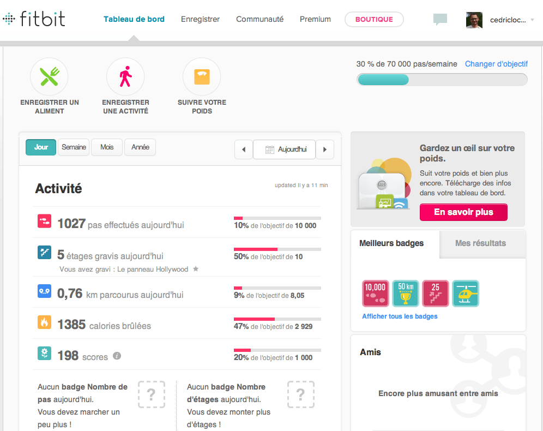The width and height of the screenshot is (543, 431).
Task: Click the Gardez un œil sur votre poids heading
Action: pyautogui.click(x=467, y=153)
